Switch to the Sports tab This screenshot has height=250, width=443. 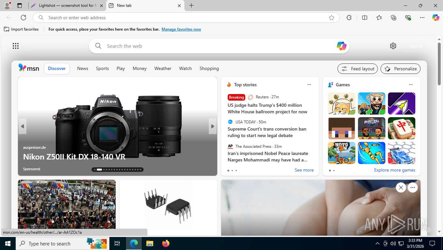coord(102,68)
